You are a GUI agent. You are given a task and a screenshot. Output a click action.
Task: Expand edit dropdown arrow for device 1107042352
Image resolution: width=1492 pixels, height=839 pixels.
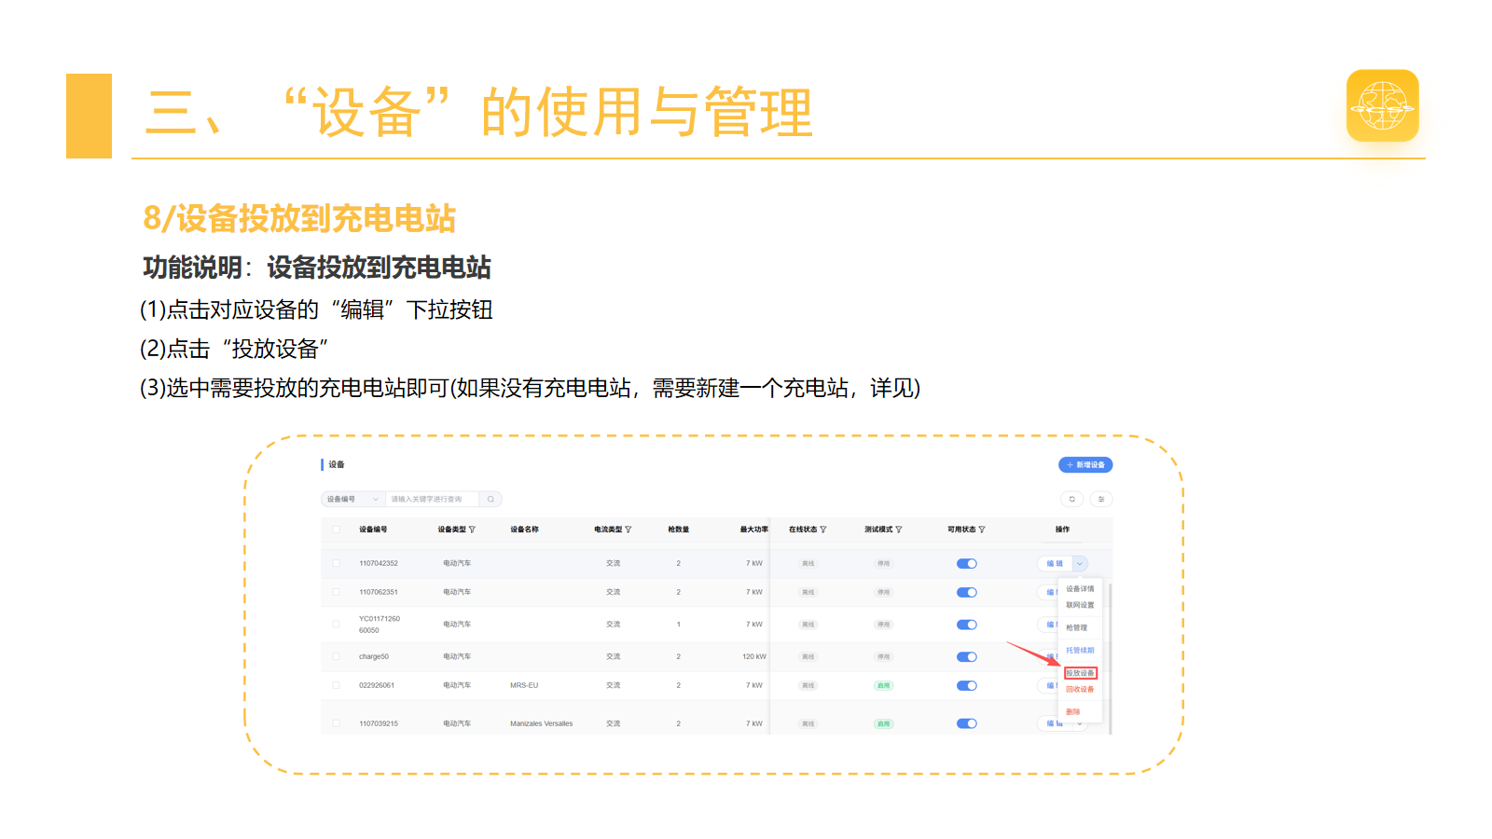click(x=1080, y=563)
